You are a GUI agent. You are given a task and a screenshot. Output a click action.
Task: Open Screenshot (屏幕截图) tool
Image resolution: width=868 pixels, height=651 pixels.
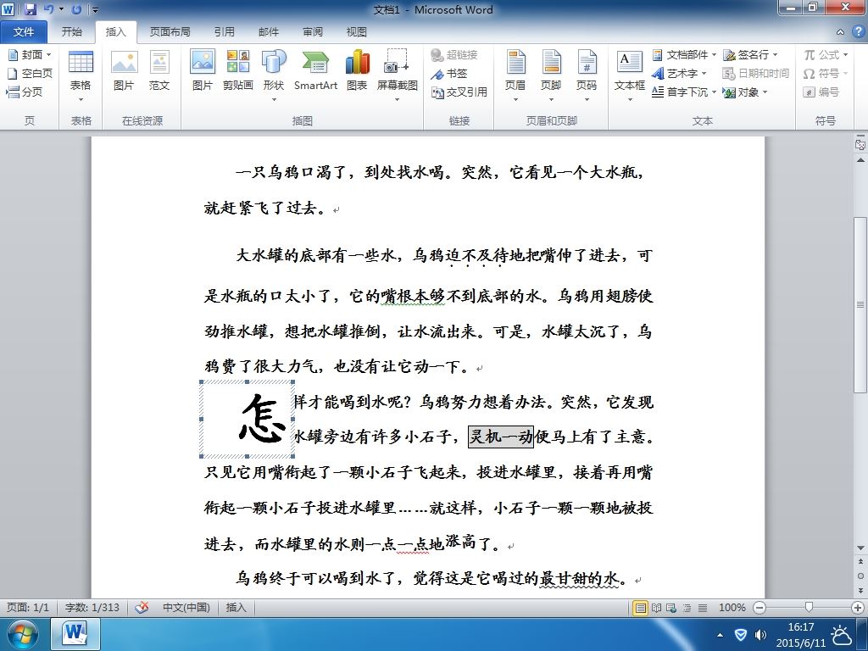pos(397,76)
